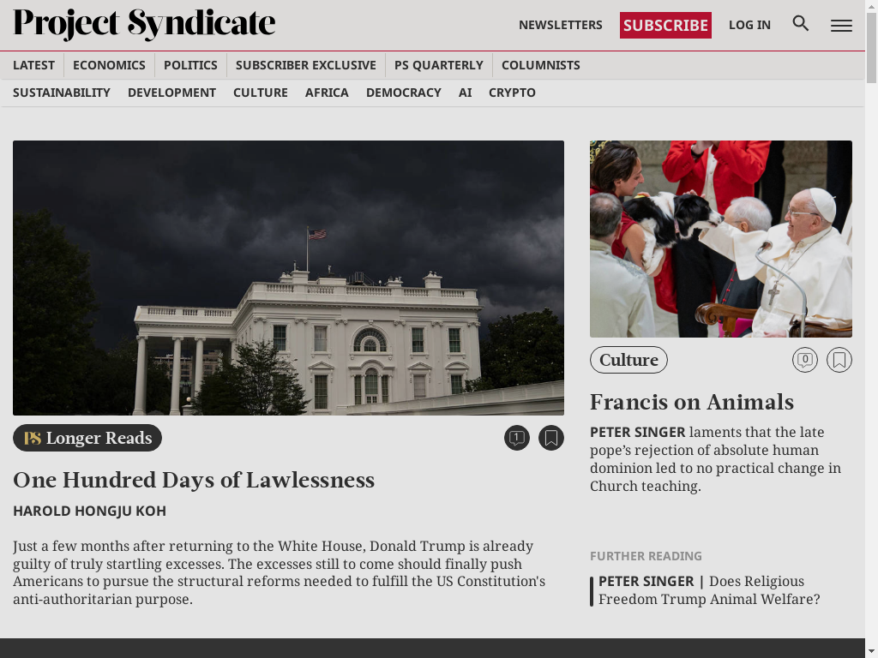
Task: Go to the ECONOMICS section
Action: pos(109,65)
